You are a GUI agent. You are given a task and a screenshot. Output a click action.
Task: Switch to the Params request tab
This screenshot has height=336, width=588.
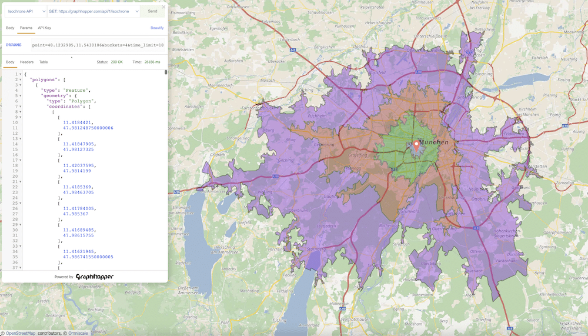pyautogui.click(x=26, y=28)
